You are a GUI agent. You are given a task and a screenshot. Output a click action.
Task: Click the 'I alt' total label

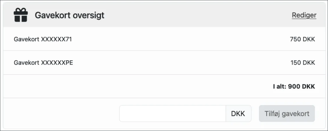point(279,86)
